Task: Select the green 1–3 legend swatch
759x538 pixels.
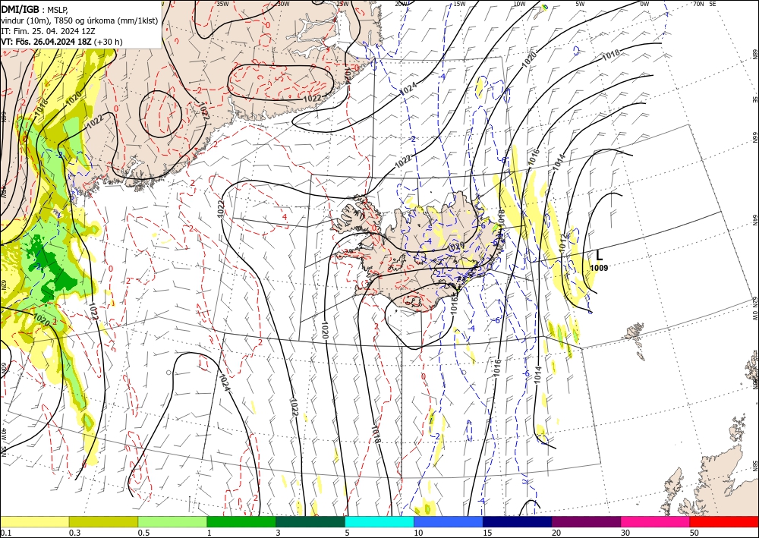Action: [241, 521]
